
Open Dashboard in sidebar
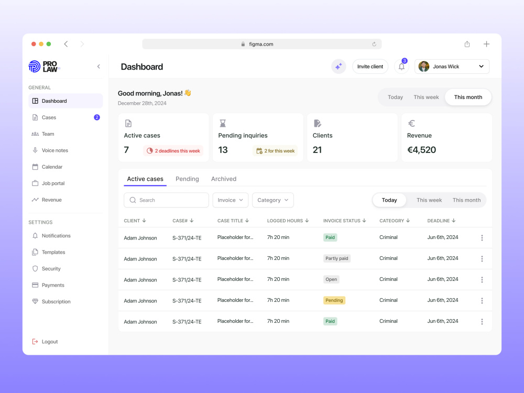65,101
